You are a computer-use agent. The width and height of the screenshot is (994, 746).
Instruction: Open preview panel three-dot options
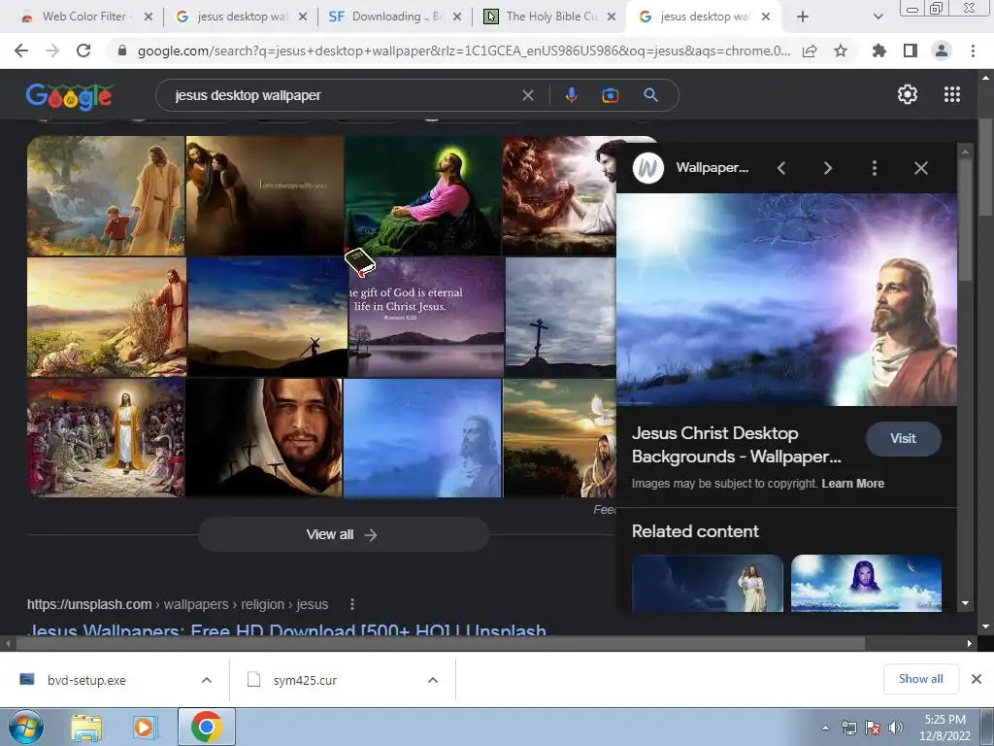tap(875, 168)
